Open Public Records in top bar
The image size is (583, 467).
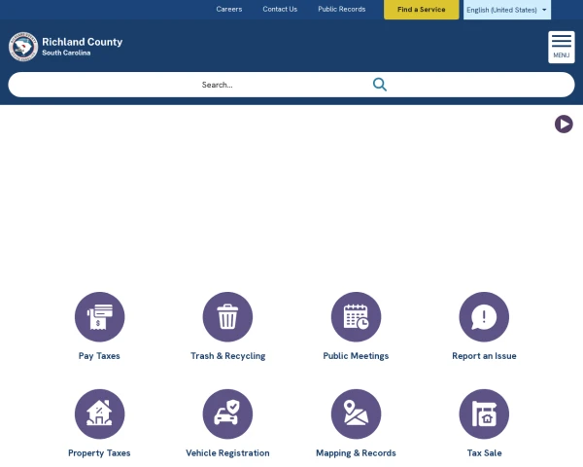[x=342, y=10]
